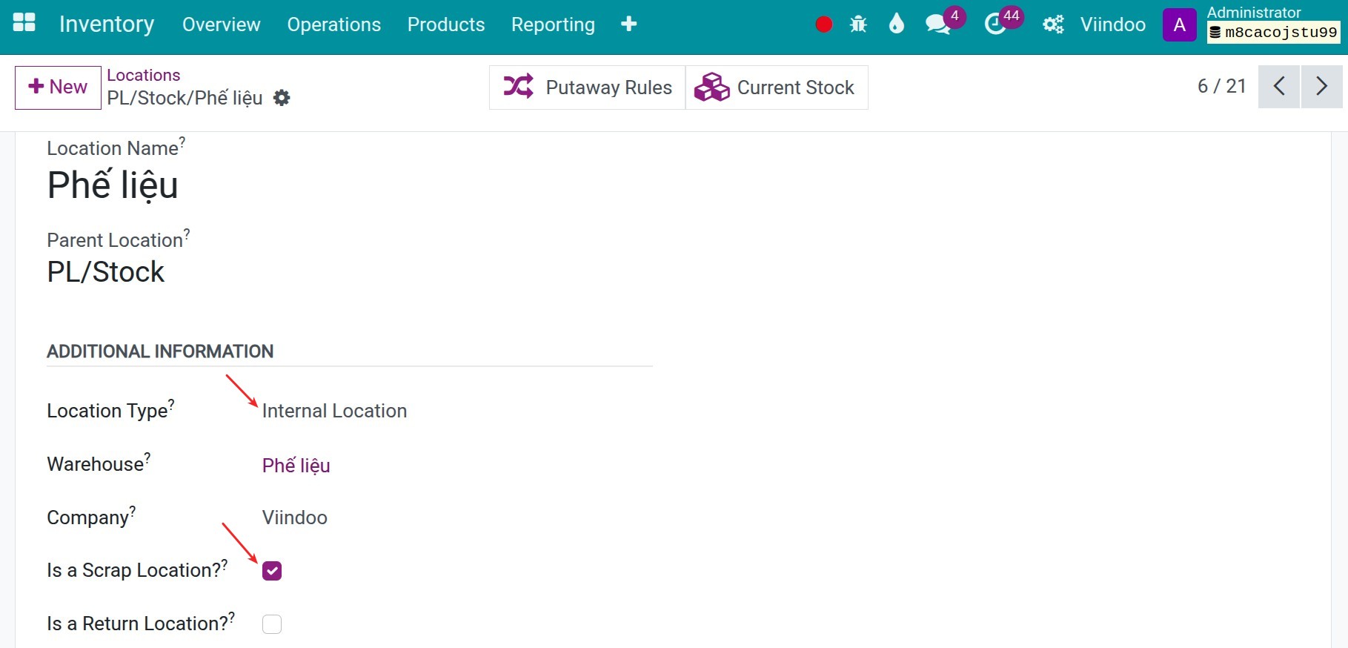Click the Company field Viindoo value
1348x648 pixels.
click(295, 518)
